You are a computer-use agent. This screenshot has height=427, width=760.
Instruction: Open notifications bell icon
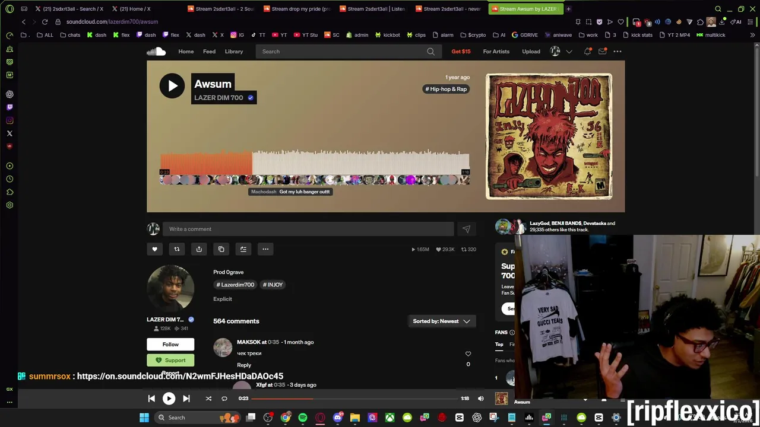588,52
